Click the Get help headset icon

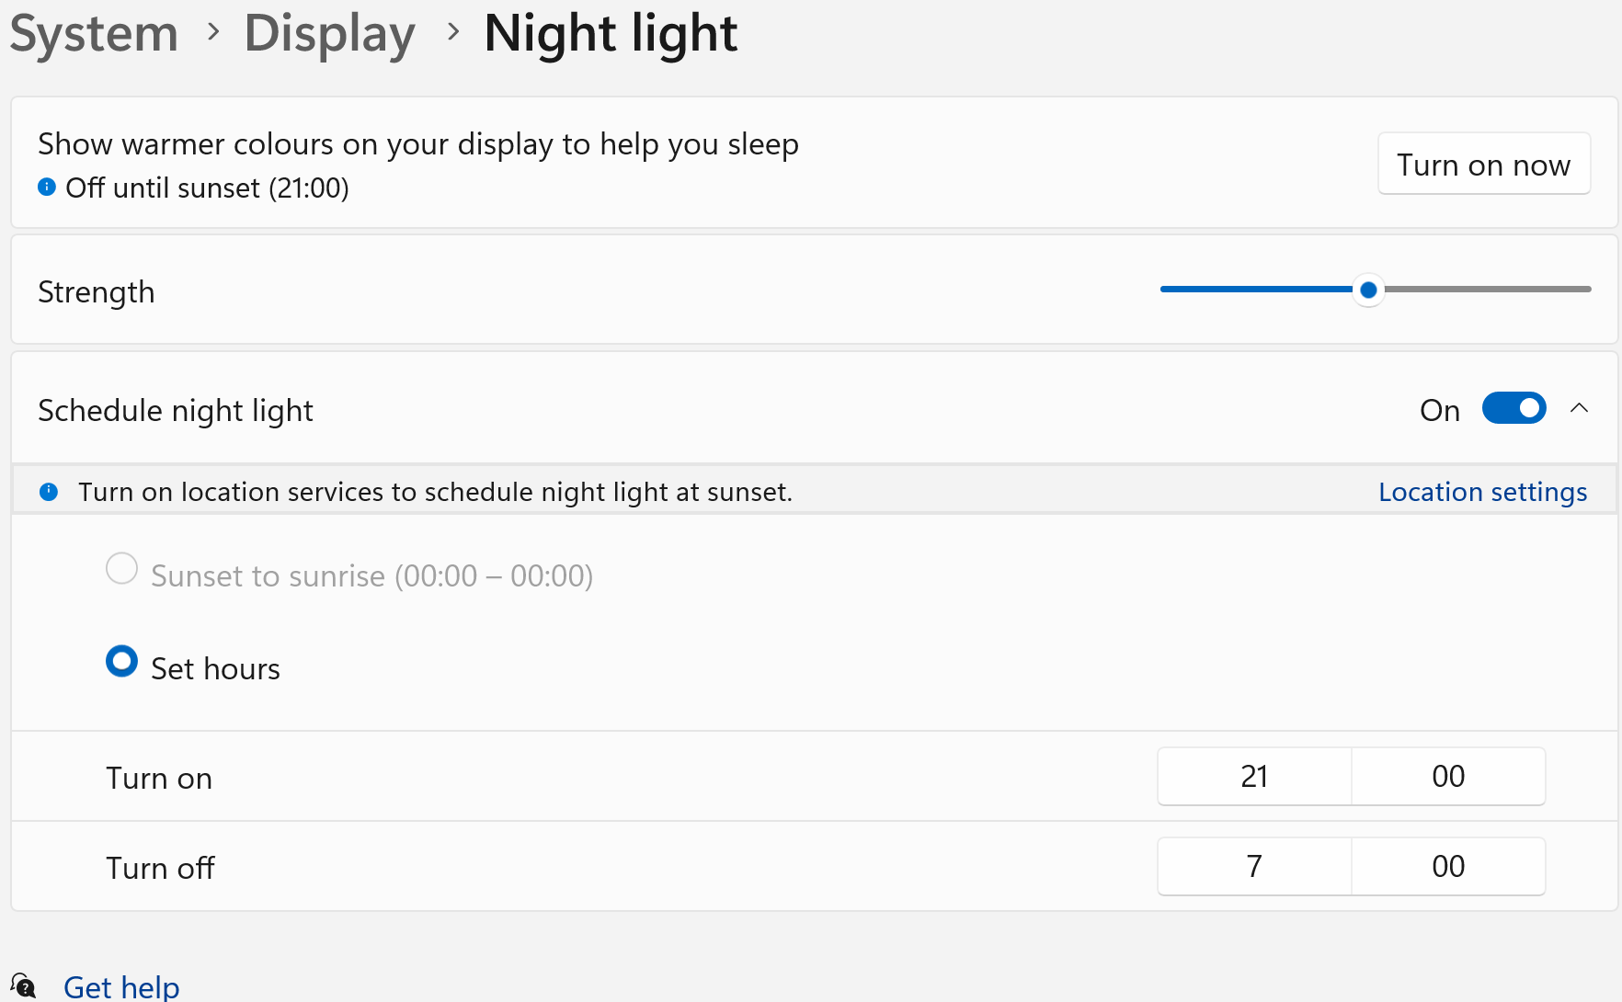[23, 986]
